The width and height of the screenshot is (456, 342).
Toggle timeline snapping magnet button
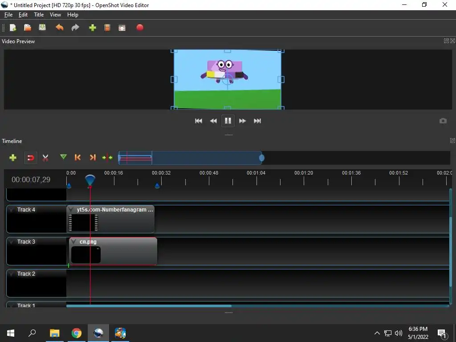point(31,158)
